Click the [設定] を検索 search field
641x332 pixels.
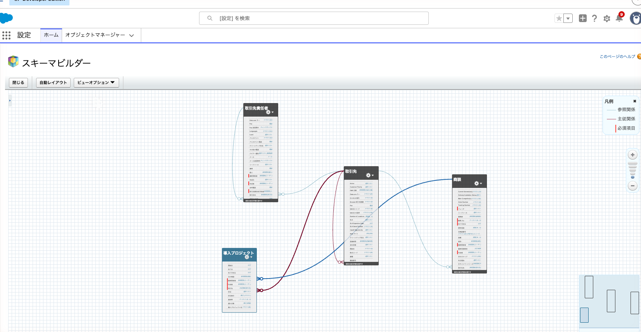(x=314, y=18)
